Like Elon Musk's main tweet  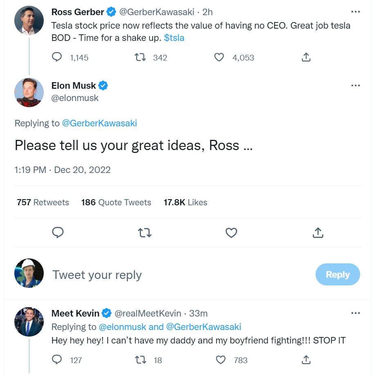pos(231,233)
